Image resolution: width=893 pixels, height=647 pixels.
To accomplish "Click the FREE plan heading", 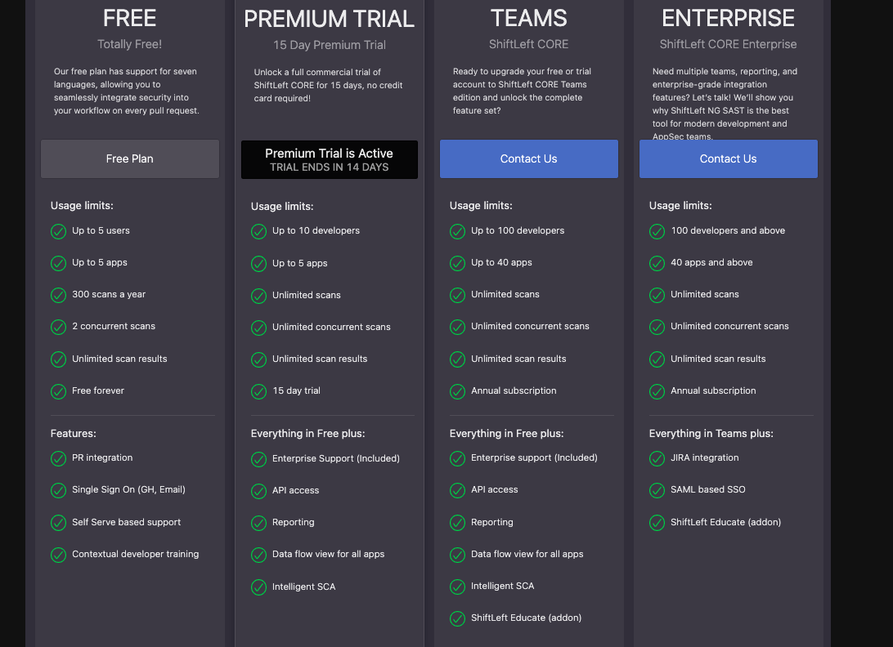I will [x=130, y=18].
